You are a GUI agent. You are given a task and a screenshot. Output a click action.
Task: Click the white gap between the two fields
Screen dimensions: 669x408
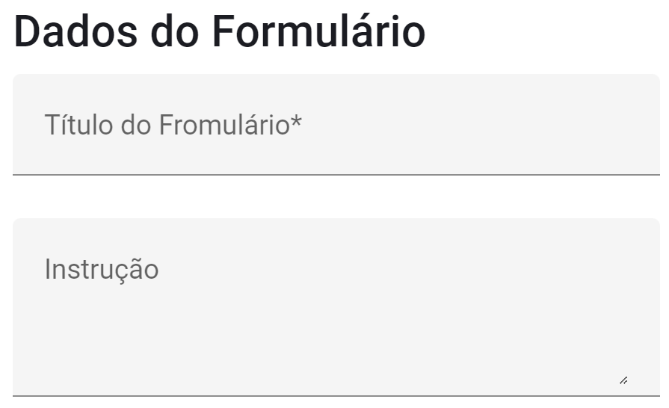click(336, 197)
